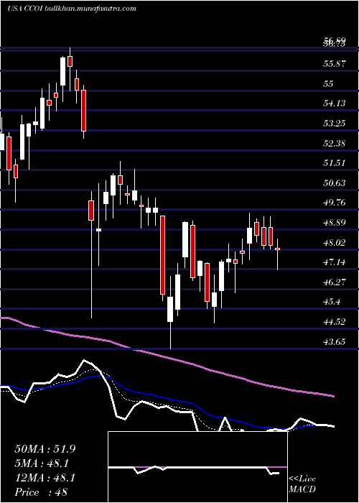
Task: Click the 5MA : 48.1 label
Action: tap(42, 463)
